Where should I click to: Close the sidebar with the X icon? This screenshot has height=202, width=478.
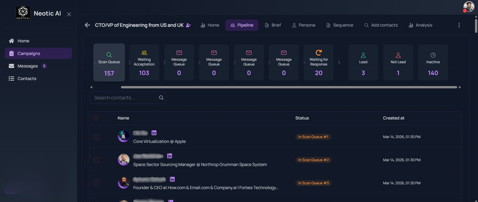69,14
